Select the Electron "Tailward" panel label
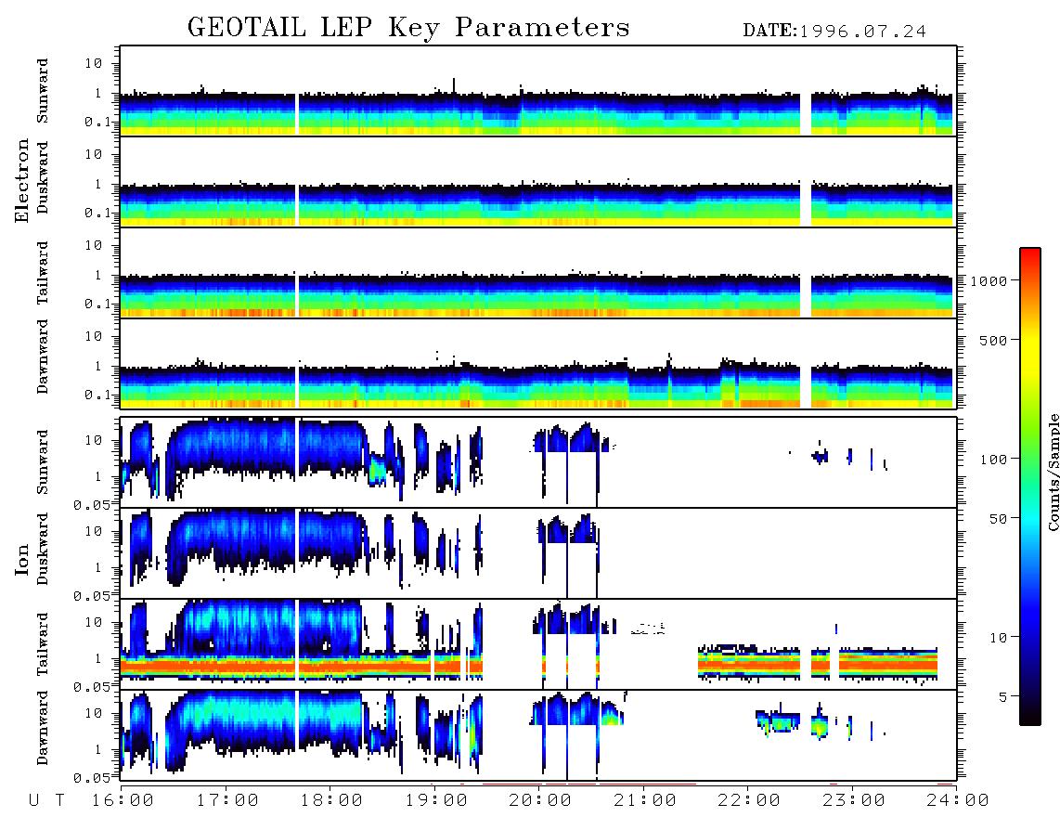Image resolution: width=1060 pixels, height=817 pixels. click(43, 273)
